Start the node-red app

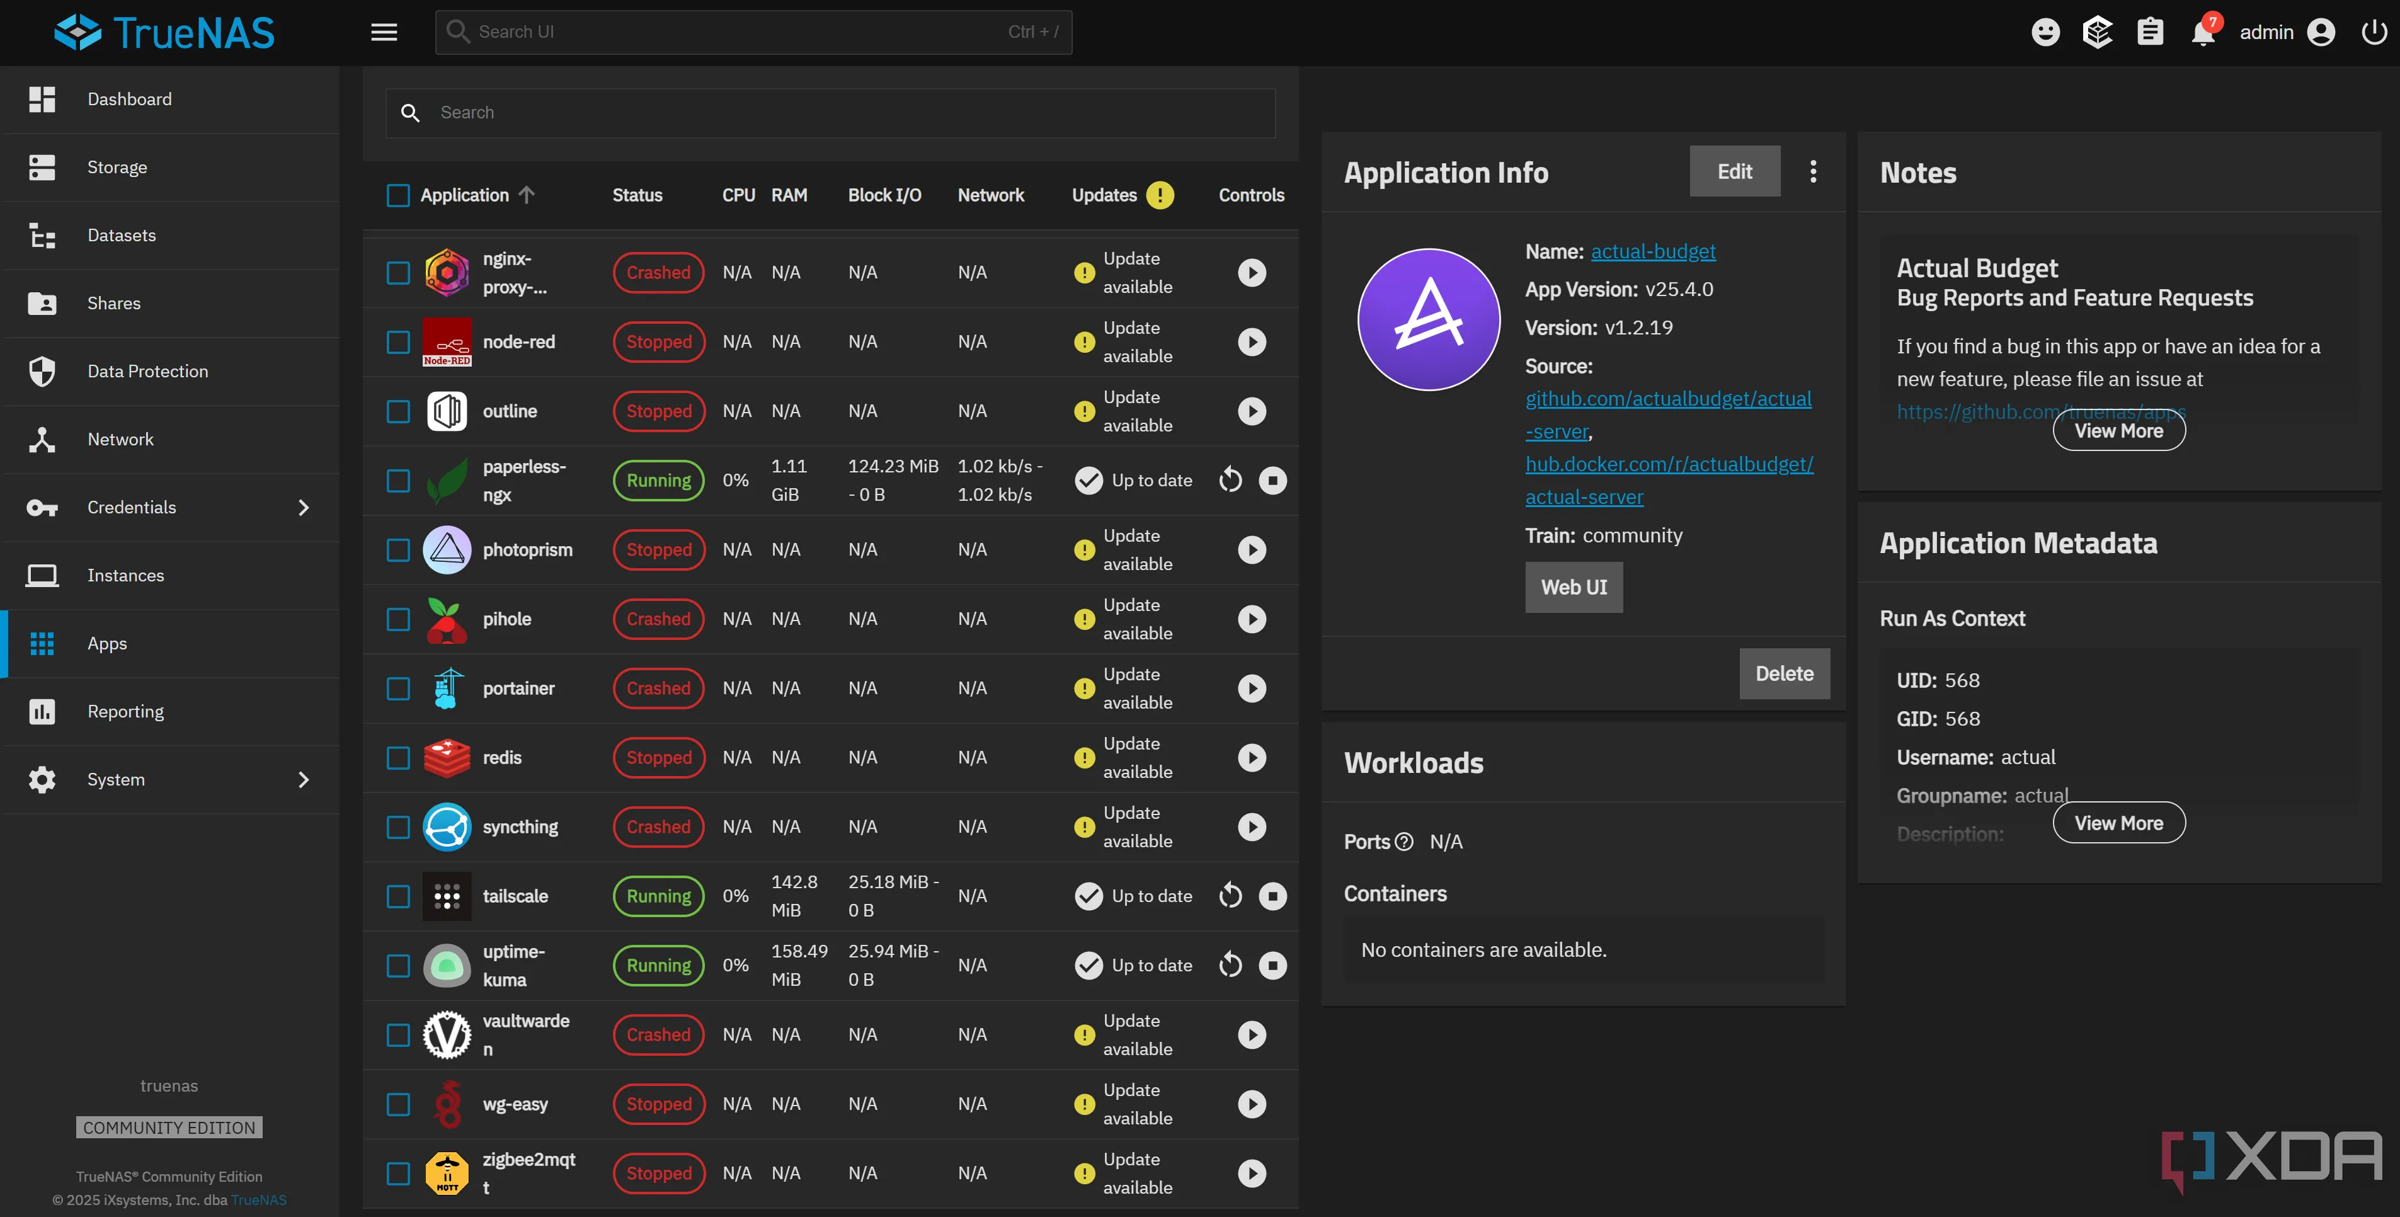[x=1251, y=342]
